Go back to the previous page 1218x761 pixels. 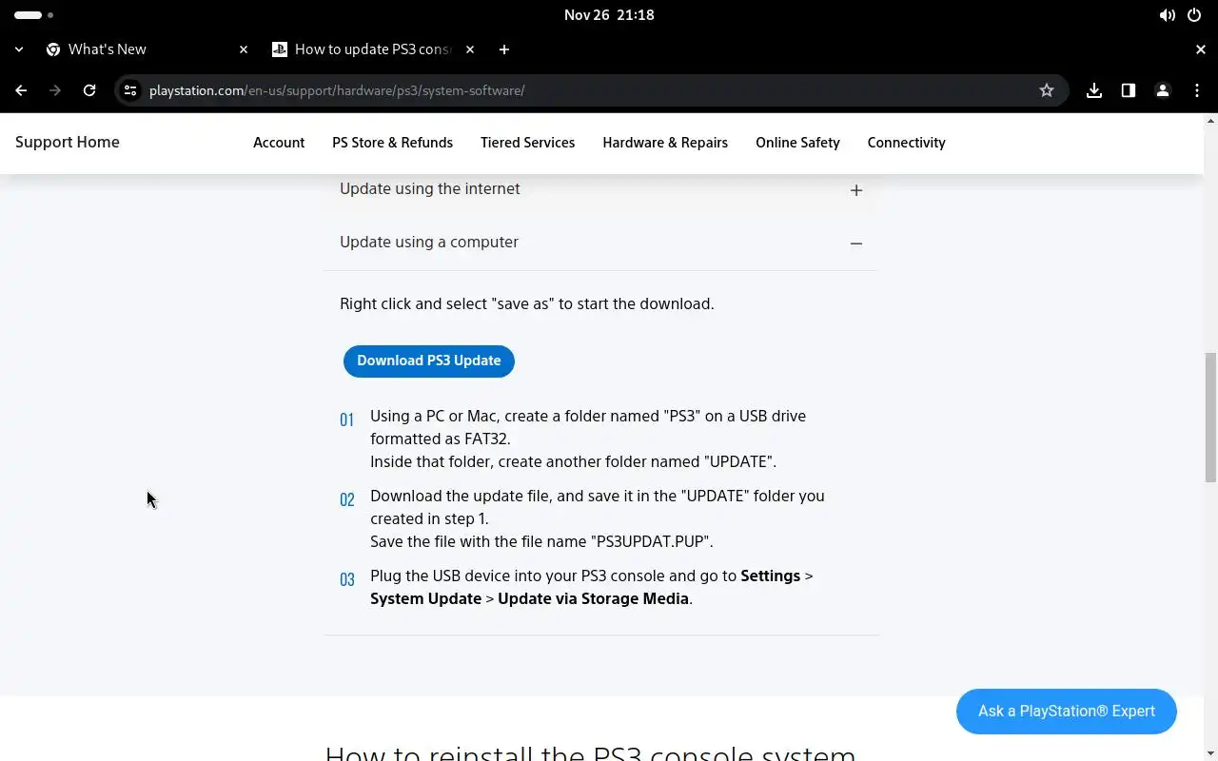(x=21, y=90)
